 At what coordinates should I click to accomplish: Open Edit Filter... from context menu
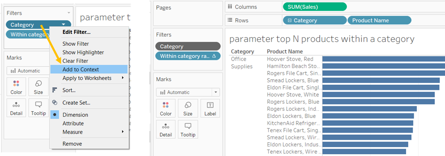pyautogui.click(x=77, y=32)
